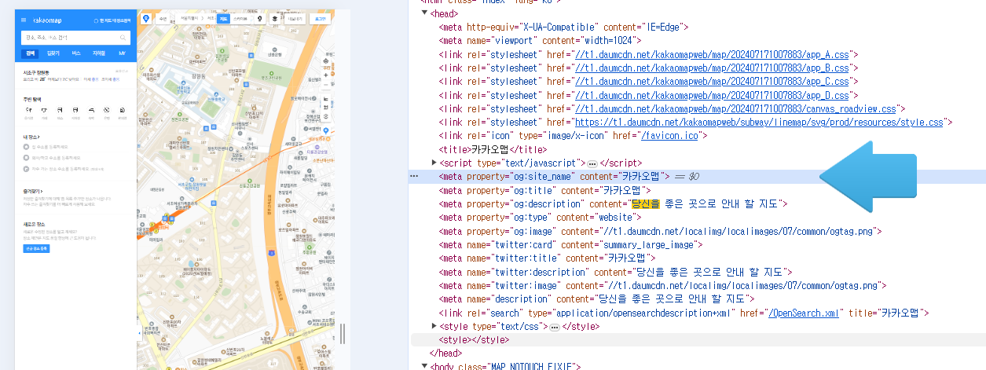Viewport: 986px width, 370px height.
Task: Select the meta twitter:title row
Action: (548, 258)
